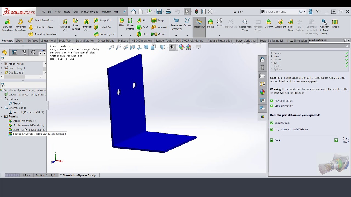Viewport: 351px width, 197px height.
Task: Click the Convert to Mesh Body tool
Action: click(x=324, y=27)
